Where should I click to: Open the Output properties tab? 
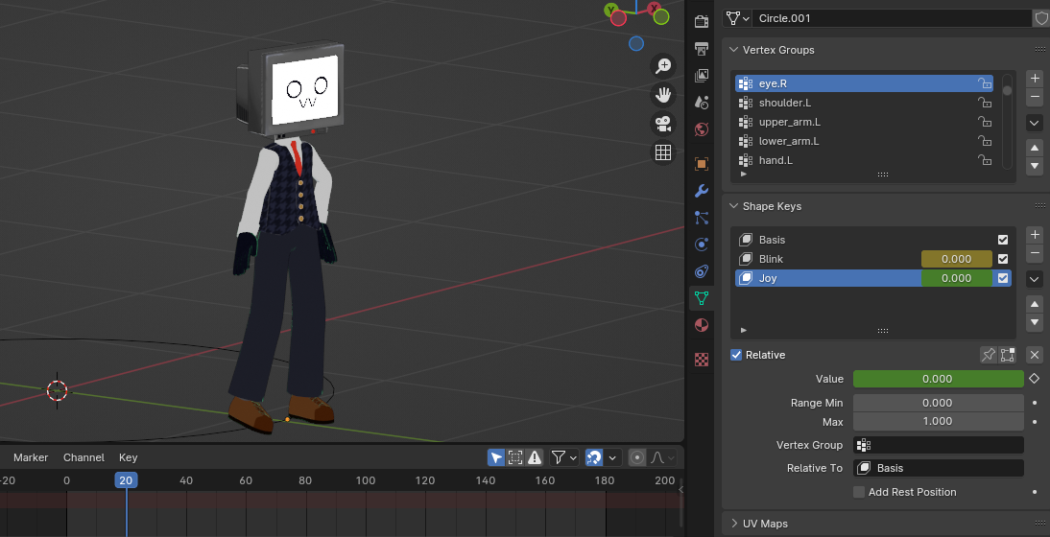point(701,49)
